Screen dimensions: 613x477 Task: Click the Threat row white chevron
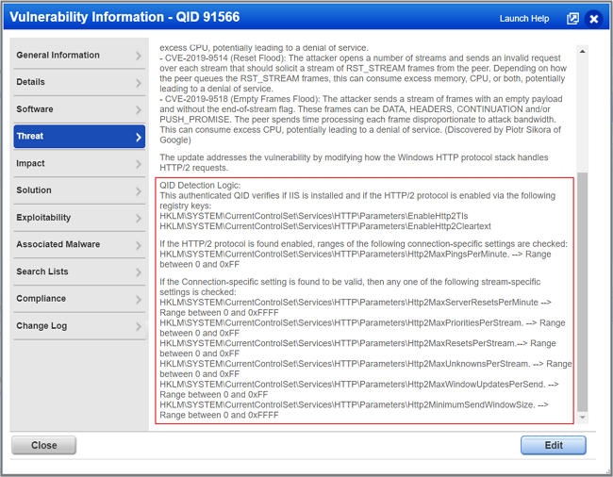coord(139,137)
